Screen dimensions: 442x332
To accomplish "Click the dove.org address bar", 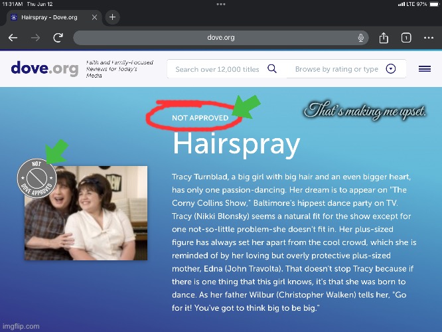I will point(221,37).
